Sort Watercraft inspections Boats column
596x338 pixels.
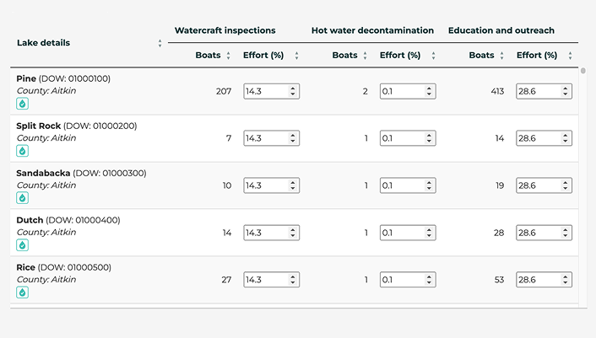click(x=229, y=56)
